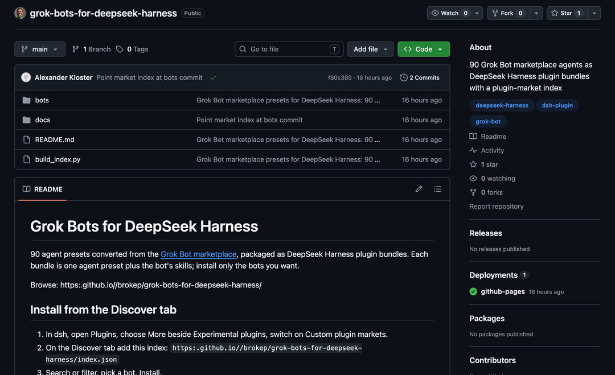Focus the Go to file search field

point(289,49)
